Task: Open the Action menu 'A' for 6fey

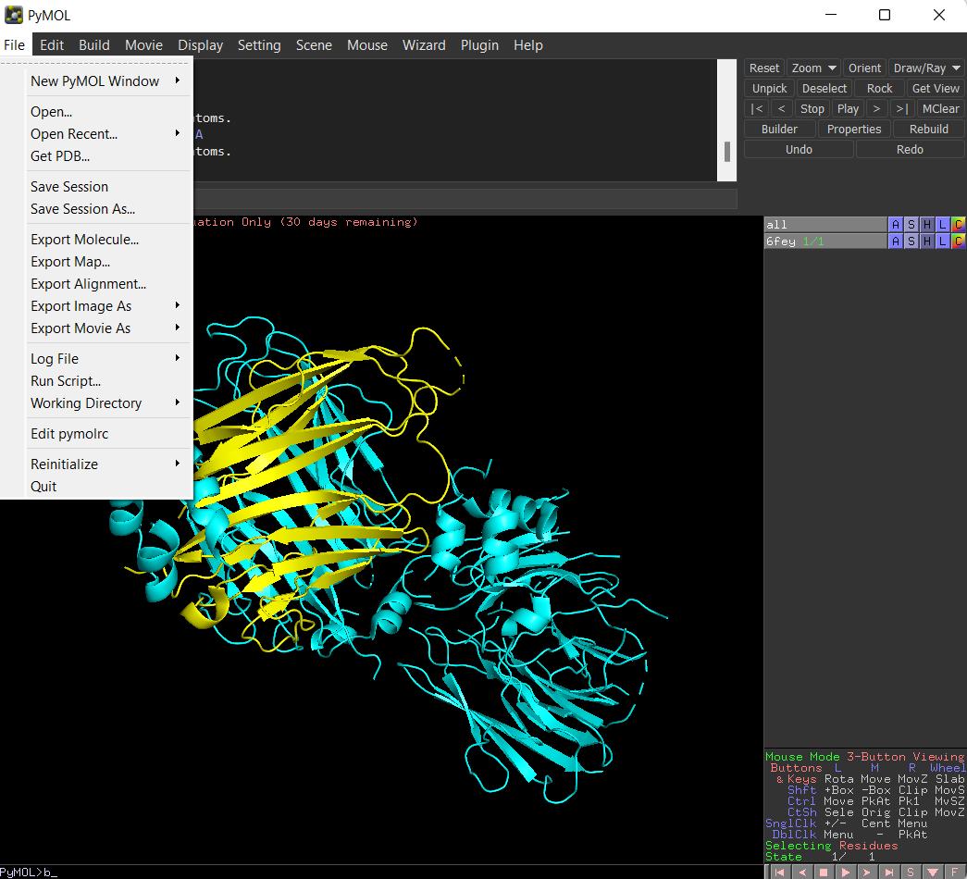Action: 895,241
